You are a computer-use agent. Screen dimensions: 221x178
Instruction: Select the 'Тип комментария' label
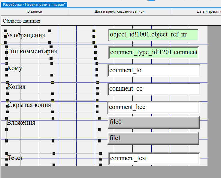(32, 51)
